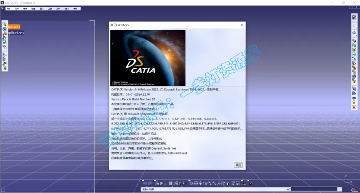360x193 pixels.
Task: Expand the Redo dropdown arrow
Action: (x=152, y=186)
